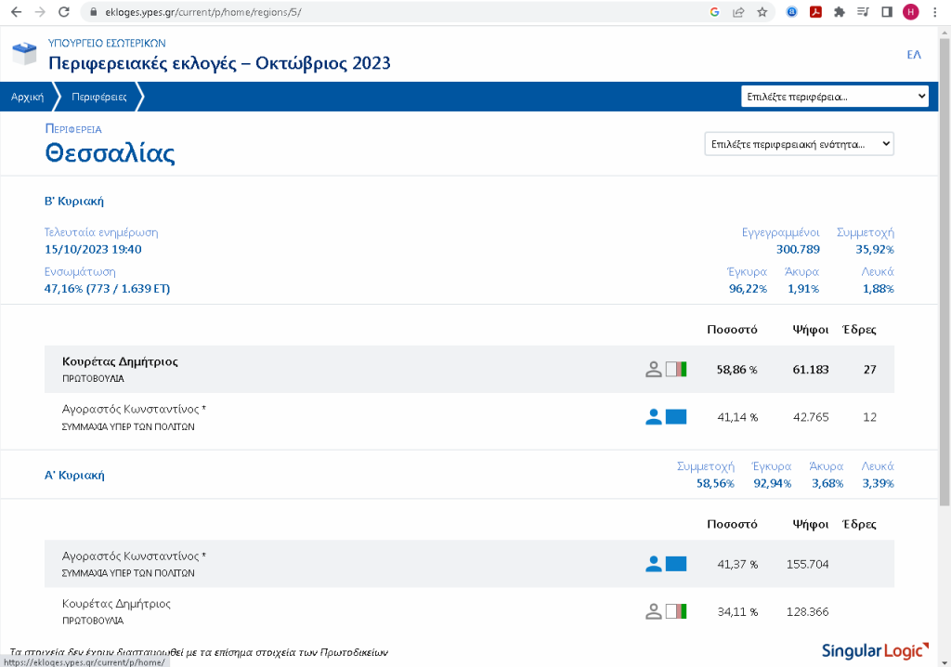Viewport: 951px width, 667px height.
Task: Open the 'Επιλέξτε περιφέρεια...' dropdown
Action: [x=835, y=97]
